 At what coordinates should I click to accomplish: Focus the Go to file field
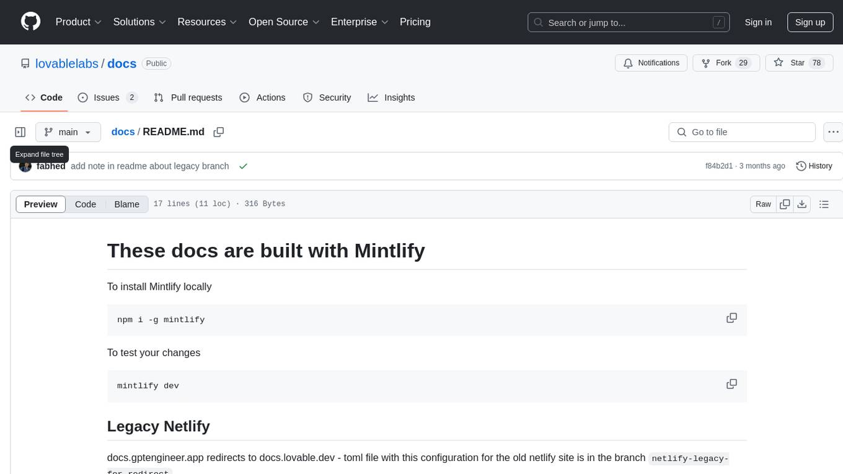(x=742, y=132)
